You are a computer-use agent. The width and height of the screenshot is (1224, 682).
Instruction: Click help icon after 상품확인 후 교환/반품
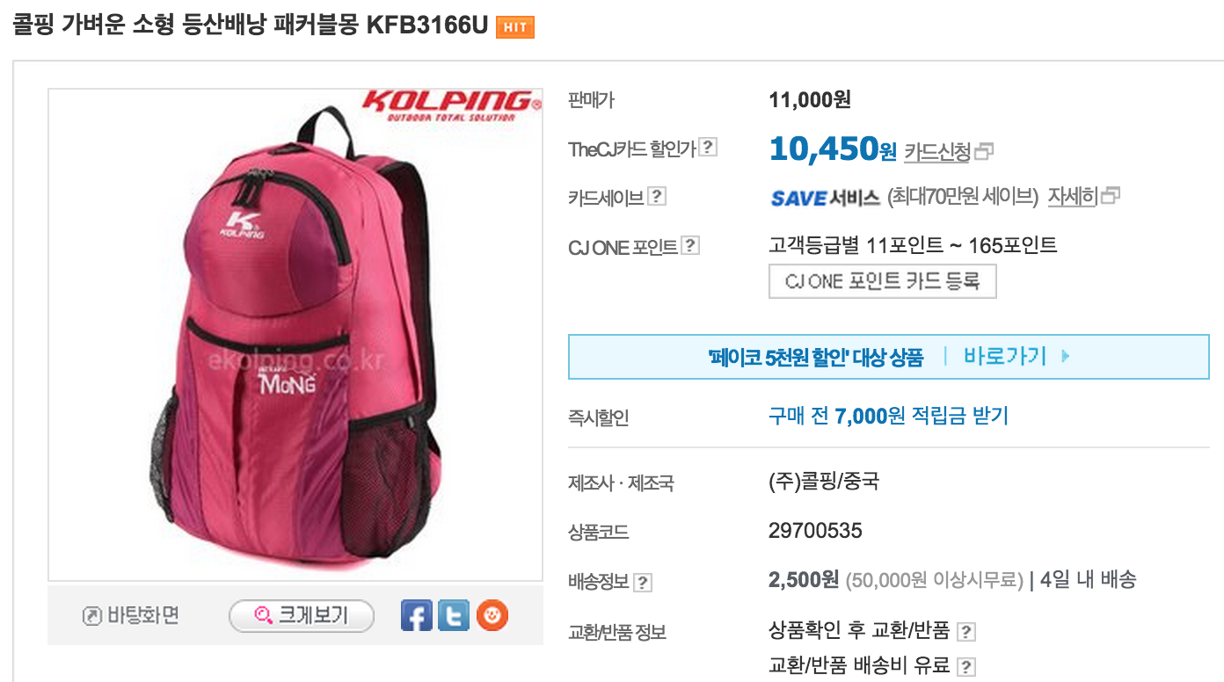[x=966, y=631]
